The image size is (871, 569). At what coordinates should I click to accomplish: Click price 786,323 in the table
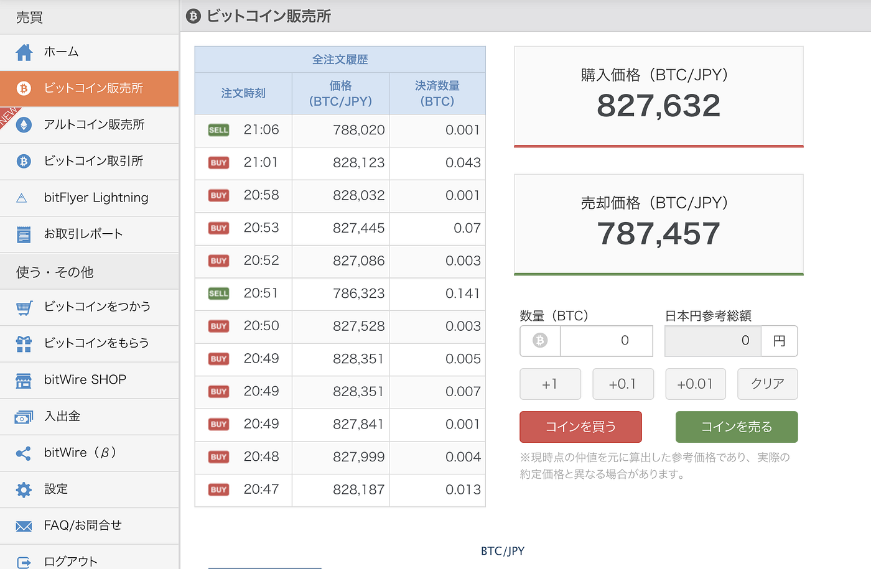click(359, 294)
